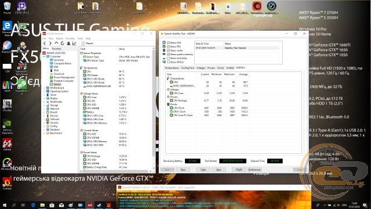Open the Windows Start menu
Screen dimensions: 371x209
[x=4, y=205]
